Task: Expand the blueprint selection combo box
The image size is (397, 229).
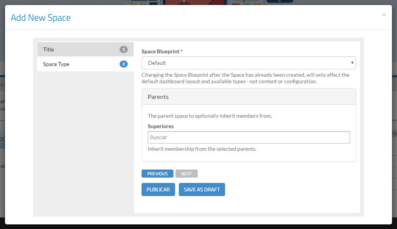Action: point(249,63)
